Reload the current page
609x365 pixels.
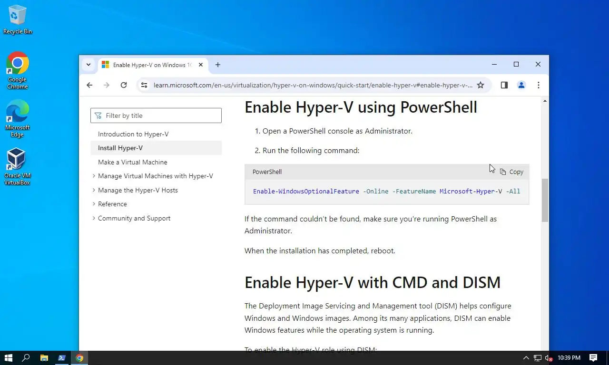pyautogui.click(x=124, y=85)
